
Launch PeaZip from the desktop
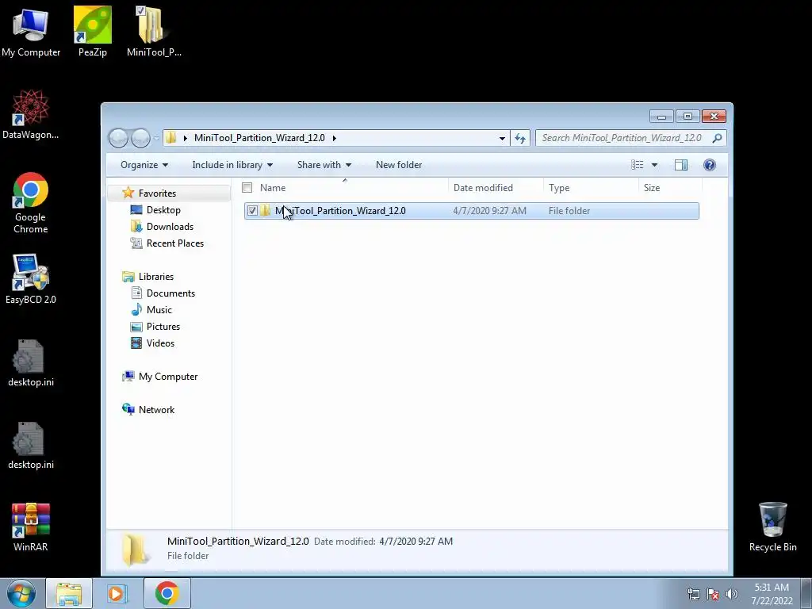93,32
